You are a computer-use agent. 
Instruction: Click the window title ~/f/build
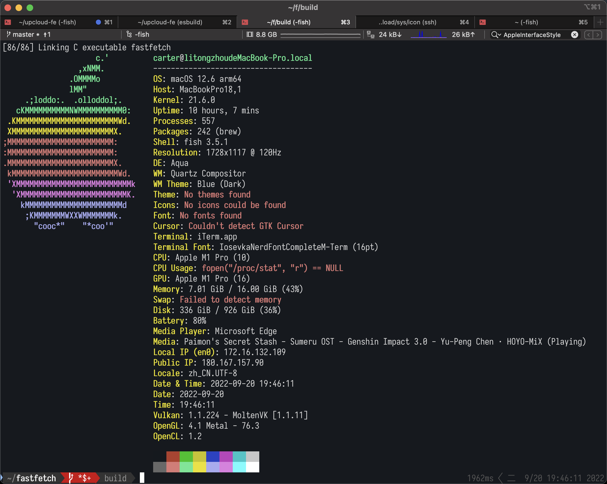point(303,7)
